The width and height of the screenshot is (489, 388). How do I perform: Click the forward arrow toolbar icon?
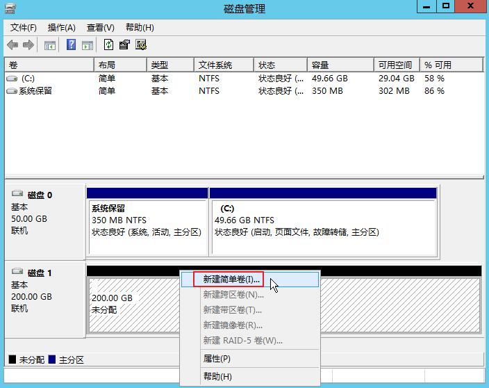28,45
